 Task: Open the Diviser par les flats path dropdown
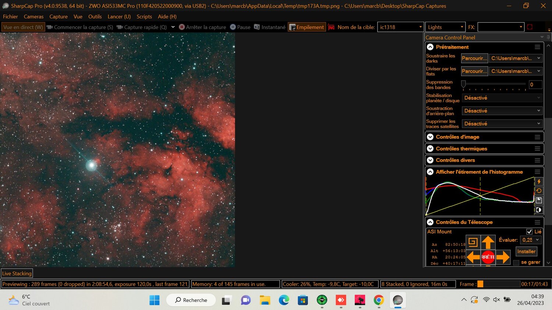tap(516, 71)
